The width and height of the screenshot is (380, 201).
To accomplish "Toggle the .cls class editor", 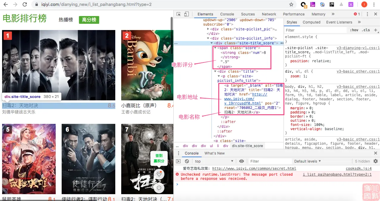I will point(366,30).
